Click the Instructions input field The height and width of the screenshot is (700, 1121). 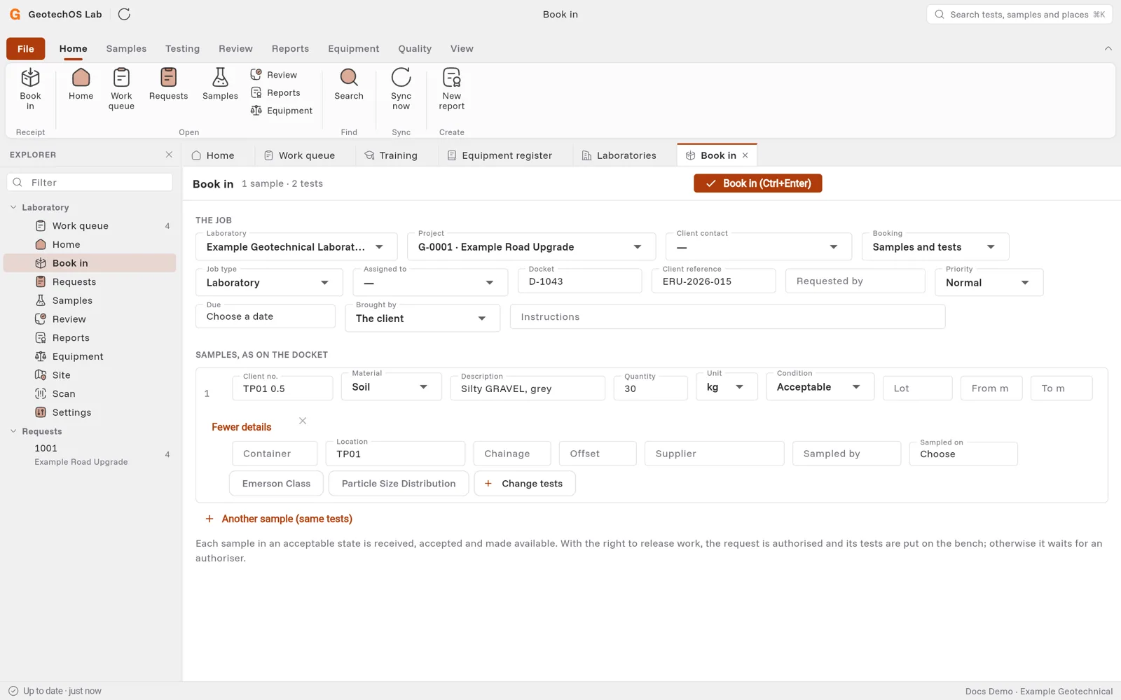727,317
